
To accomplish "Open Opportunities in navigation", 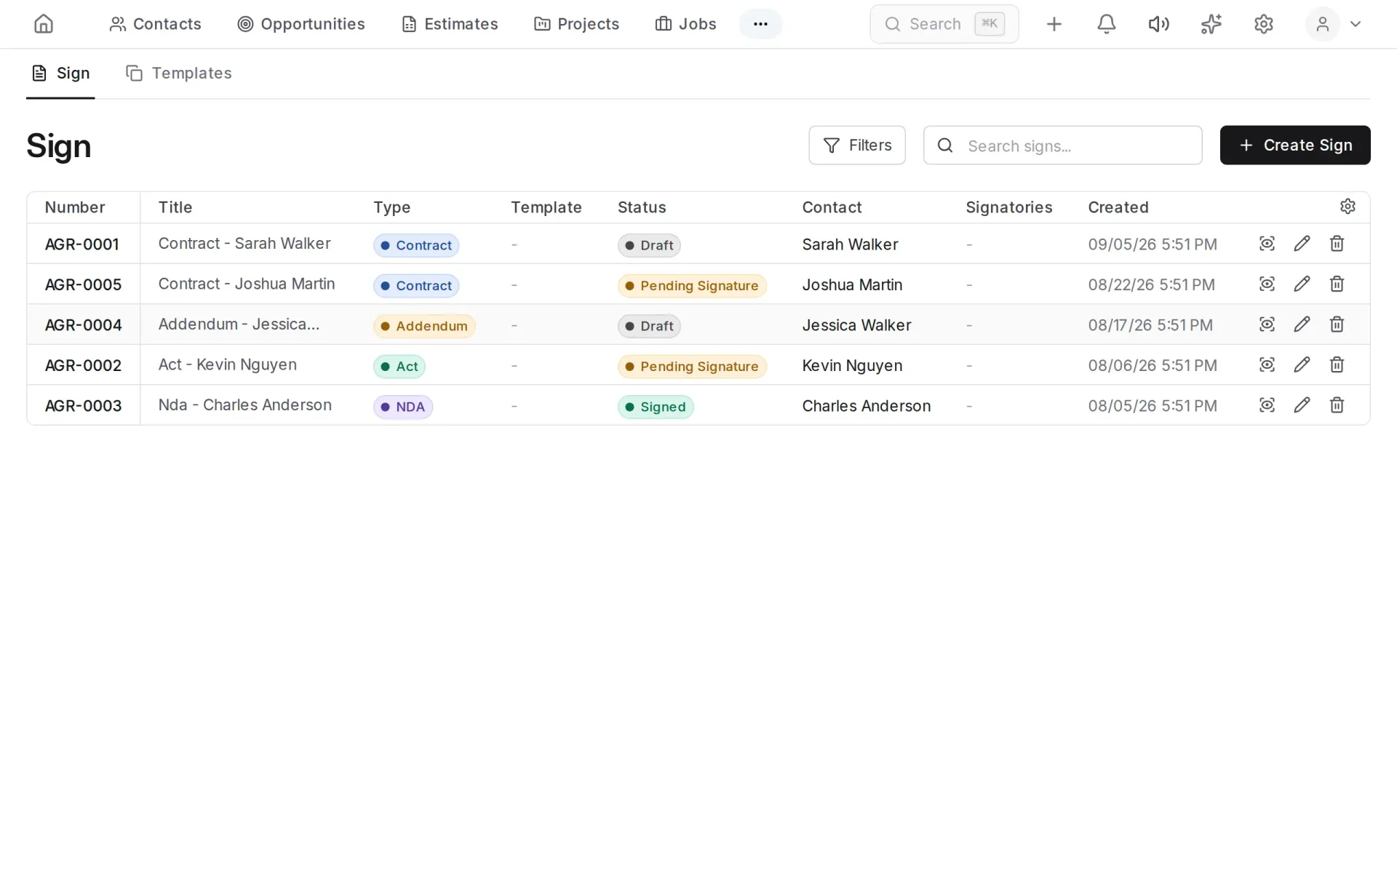I will tap(301, 24).
